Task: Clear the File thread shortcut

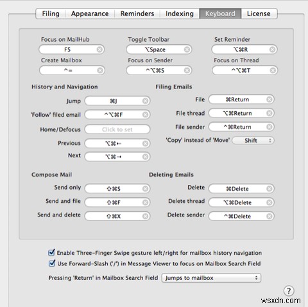Action: pos(269,113)
